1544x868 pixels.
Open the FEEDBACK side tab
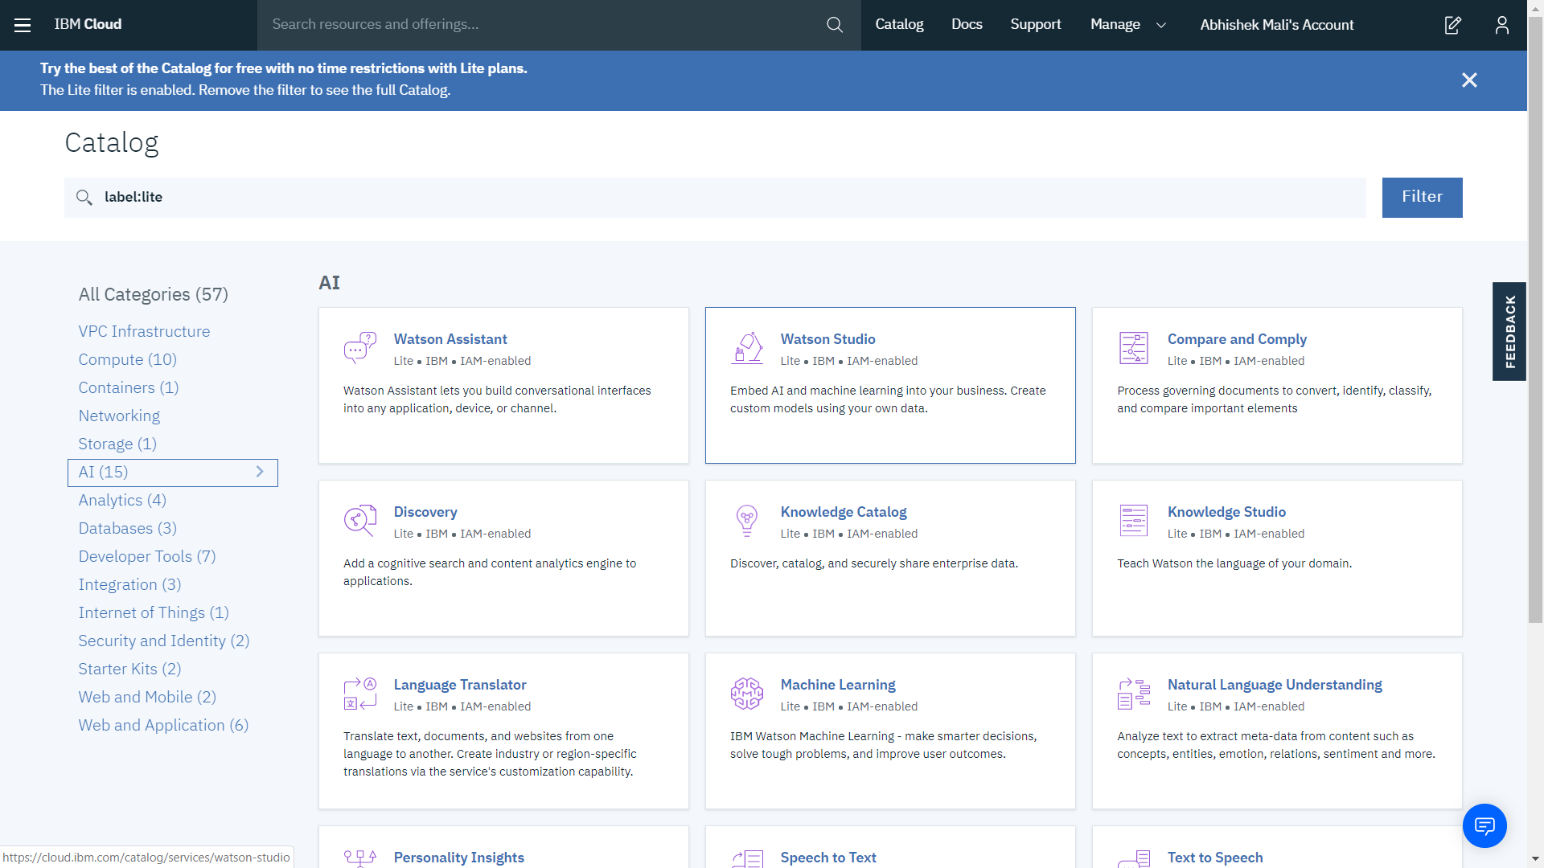(1509, 331)
